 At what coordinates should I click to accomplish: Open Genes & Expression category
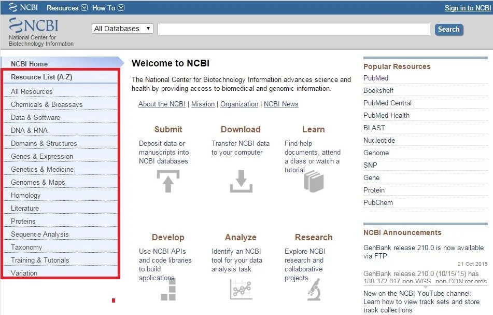[42, 156]
